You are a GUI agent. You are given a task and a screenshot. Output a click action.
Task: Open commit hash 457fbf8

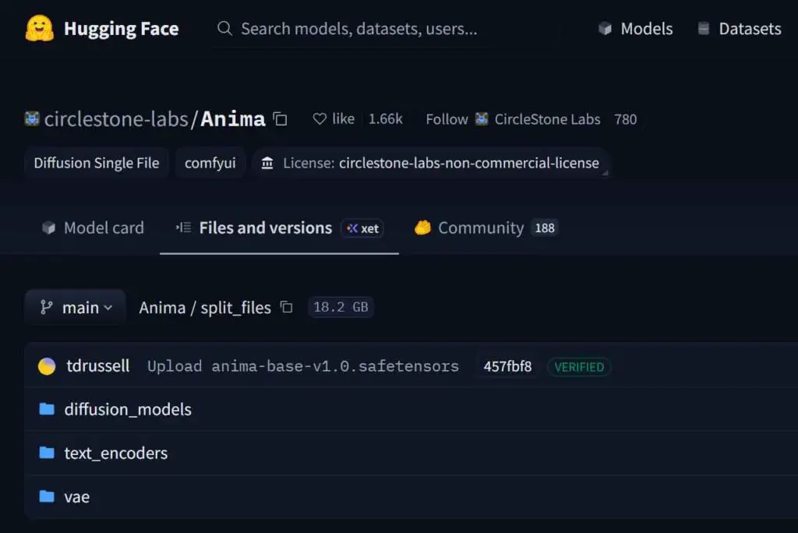507,366
